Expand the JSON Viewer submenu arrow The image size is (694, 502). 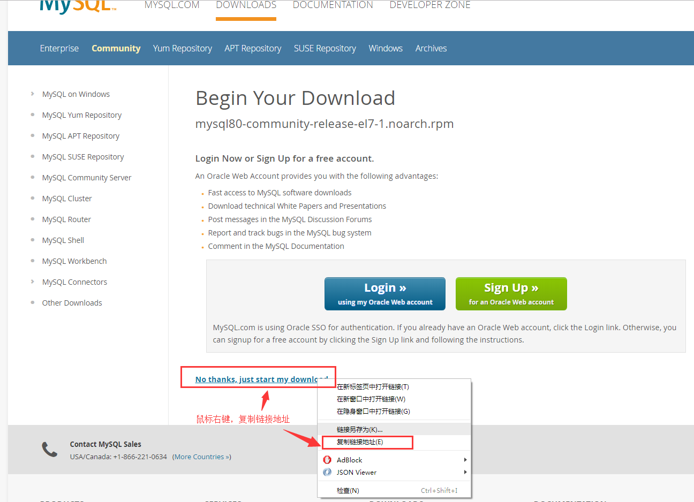pos(465,472)
